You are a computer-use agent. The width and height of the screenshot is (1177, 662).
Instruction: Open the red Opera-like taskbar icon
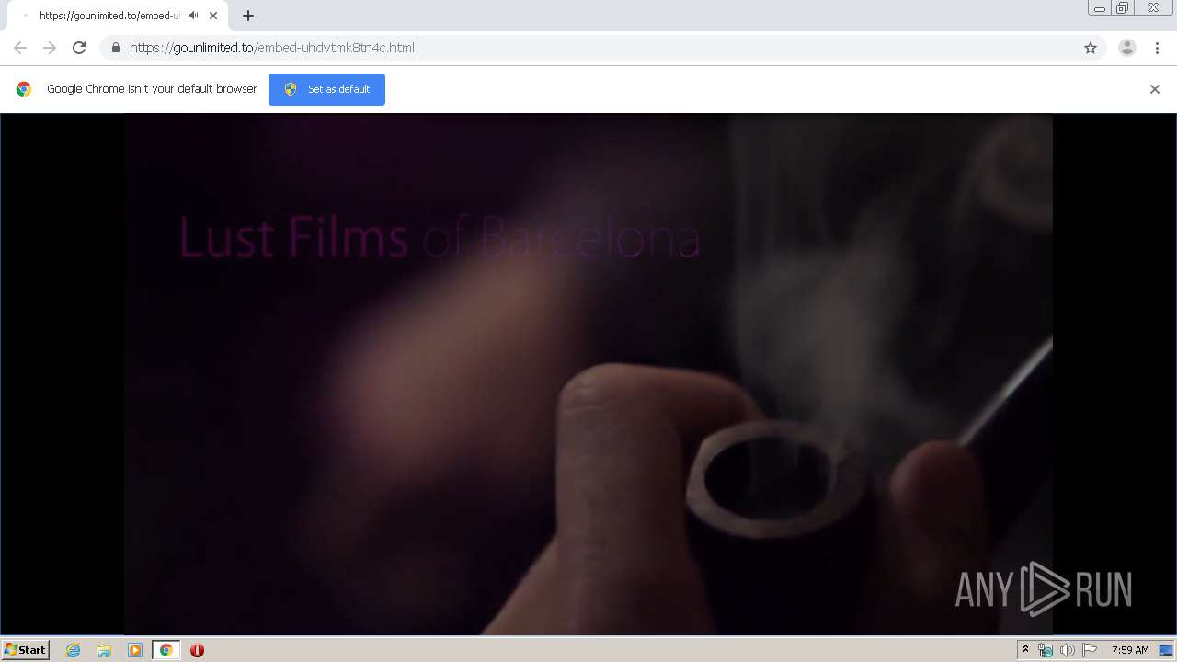point(197,650)
